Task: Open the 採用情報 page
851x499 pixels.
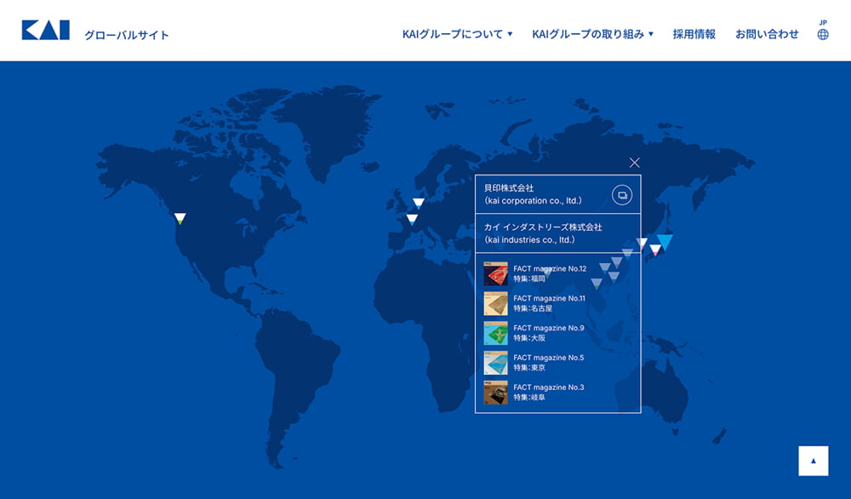Action: click(x=694, y=34)
